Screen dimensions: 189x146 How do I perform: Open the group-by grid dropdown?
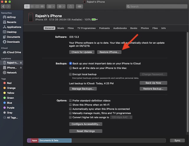[x=51, y=6]
